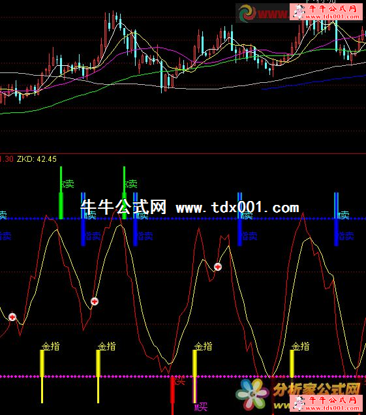Click the second green sell signal bar
This screenshot has height=415, width=366.
click(x=125, y=192)
